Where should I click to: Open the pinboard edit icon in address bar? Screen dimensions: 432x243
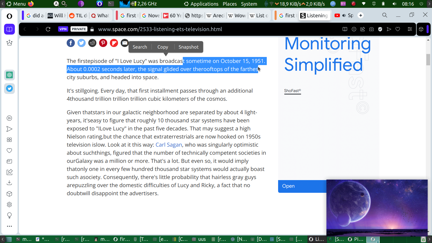(x=363, y=29)
